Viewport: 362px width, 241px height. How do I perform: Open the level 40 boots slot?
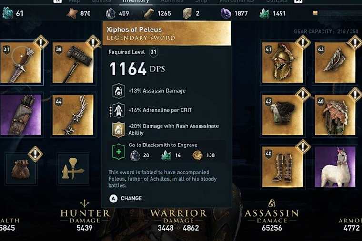[x=282, y=167]
